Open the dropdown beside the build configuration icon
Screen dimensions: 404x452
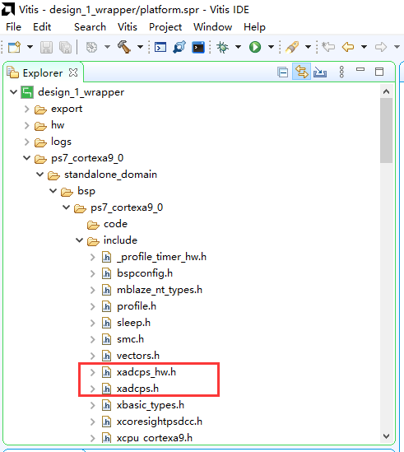click(107, 47)
